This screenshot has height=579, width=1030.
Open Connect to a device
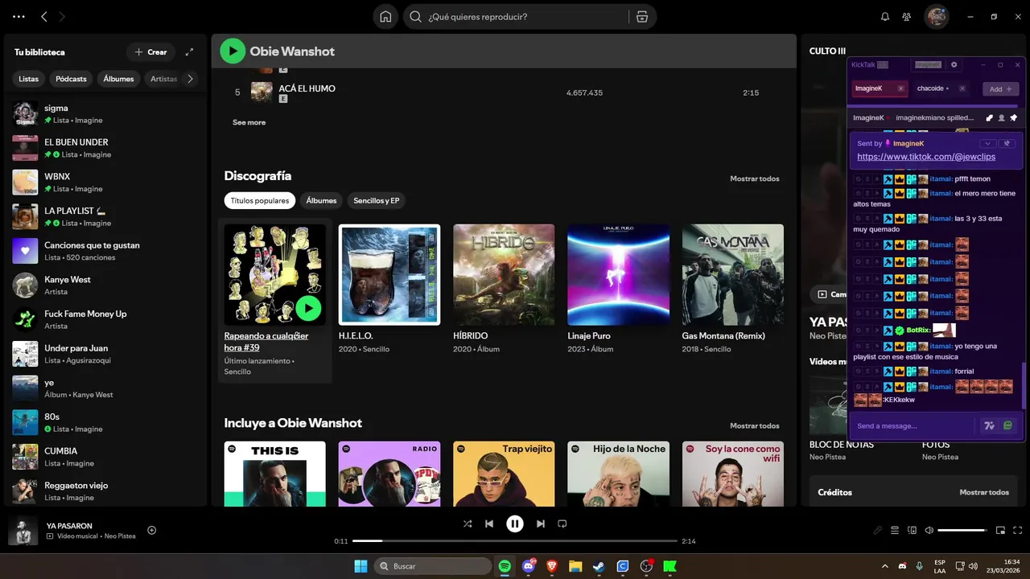(912, 531)
